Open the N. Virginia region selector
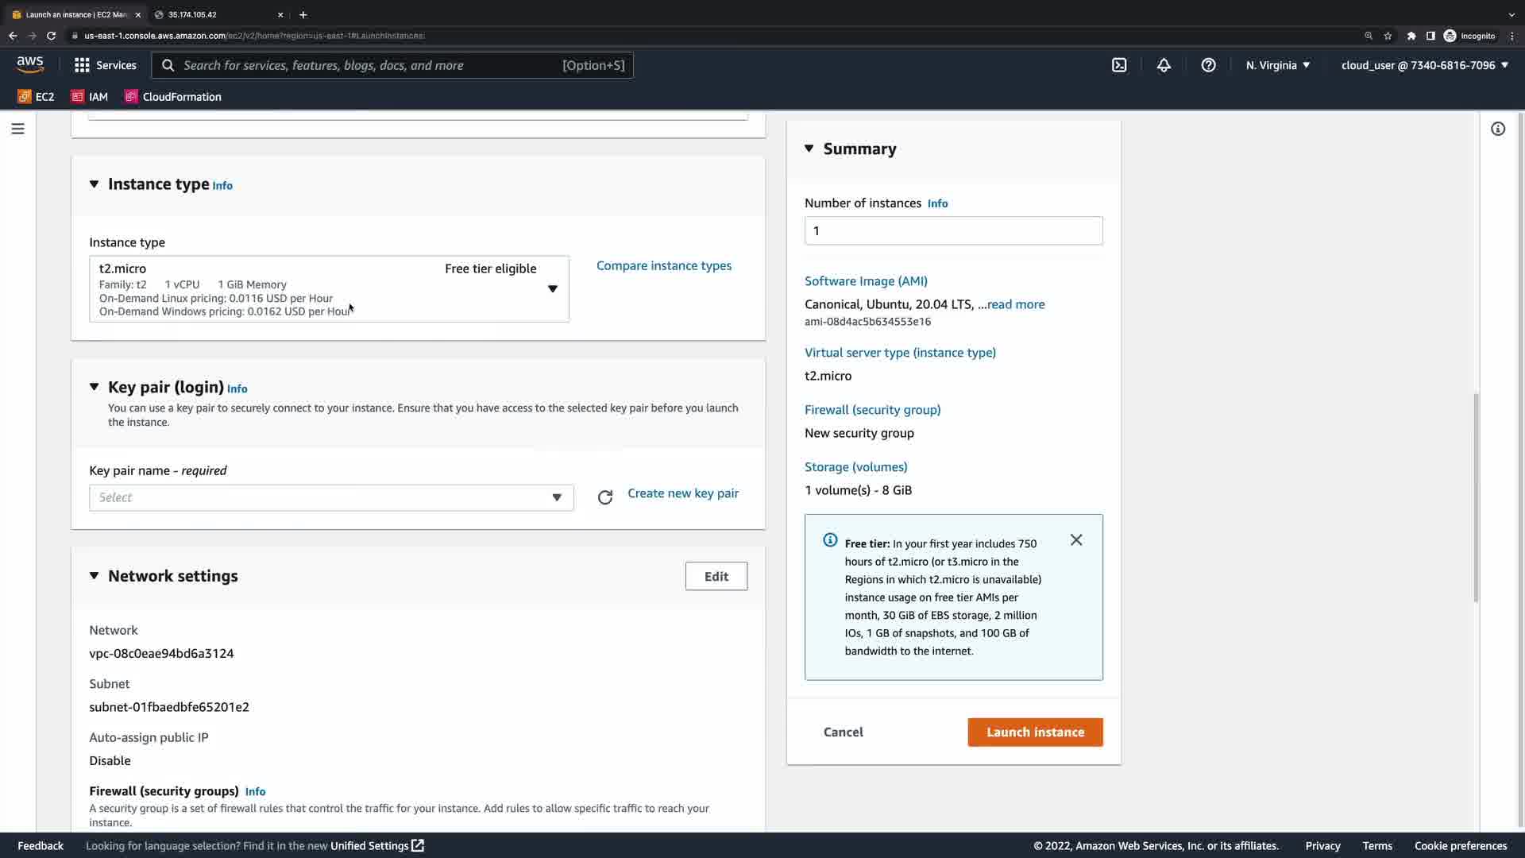This screenshot has width=1525, height=858. tap(1278, 65)
